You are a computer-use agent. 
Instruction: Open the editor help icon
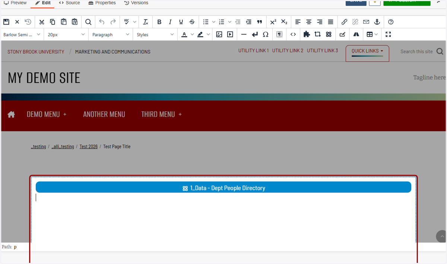click(391, 22)
